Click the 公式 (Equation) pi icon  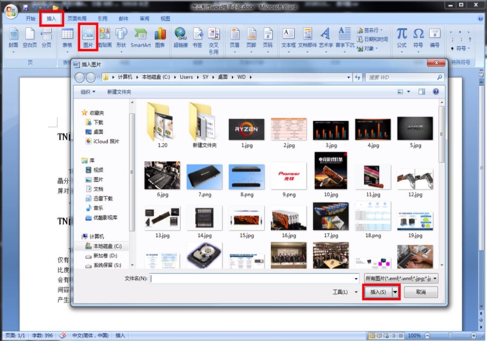tap(401, 38)
